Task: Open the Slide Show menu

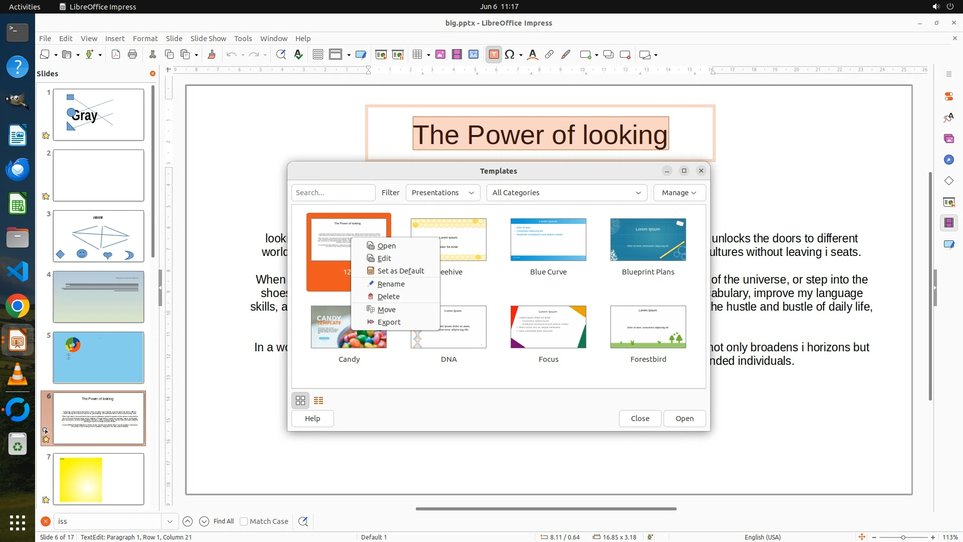Action: point(208,39)
